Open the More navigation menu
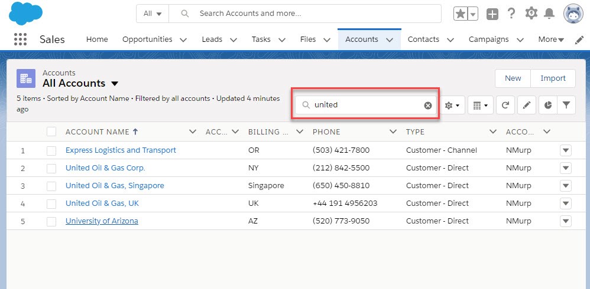590x289 pixels. (551, 40)
